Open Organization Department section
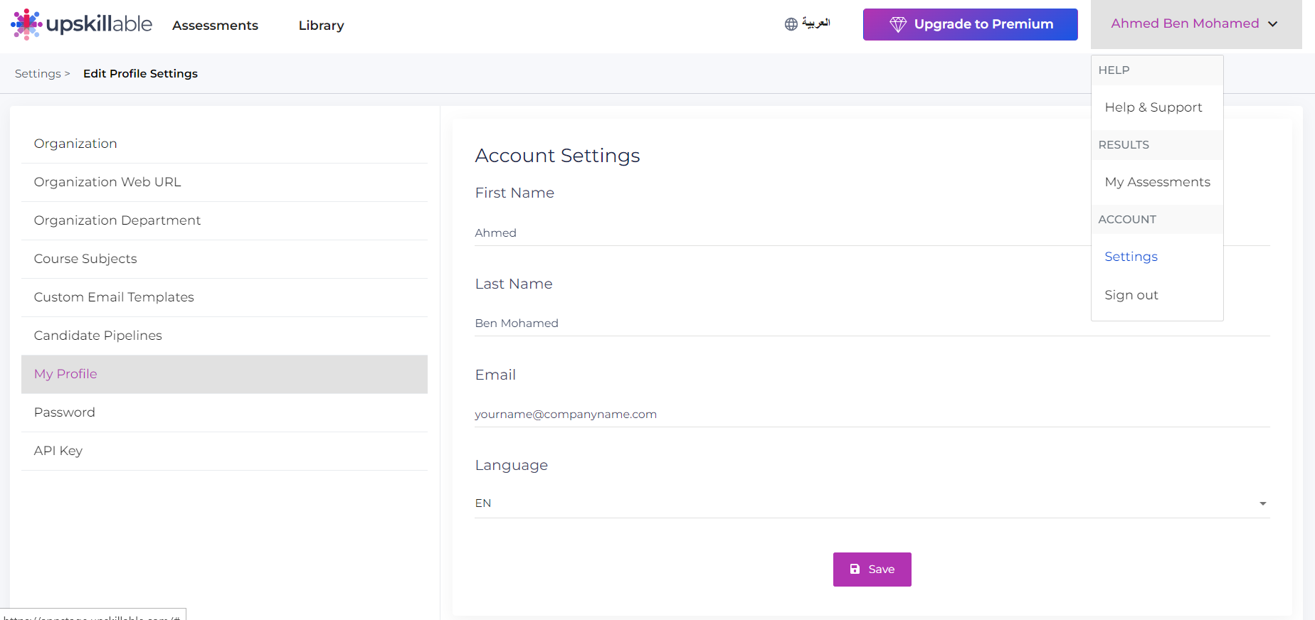Image resolution: width=1315 pixels, height=620 pixels. [224, 221]
